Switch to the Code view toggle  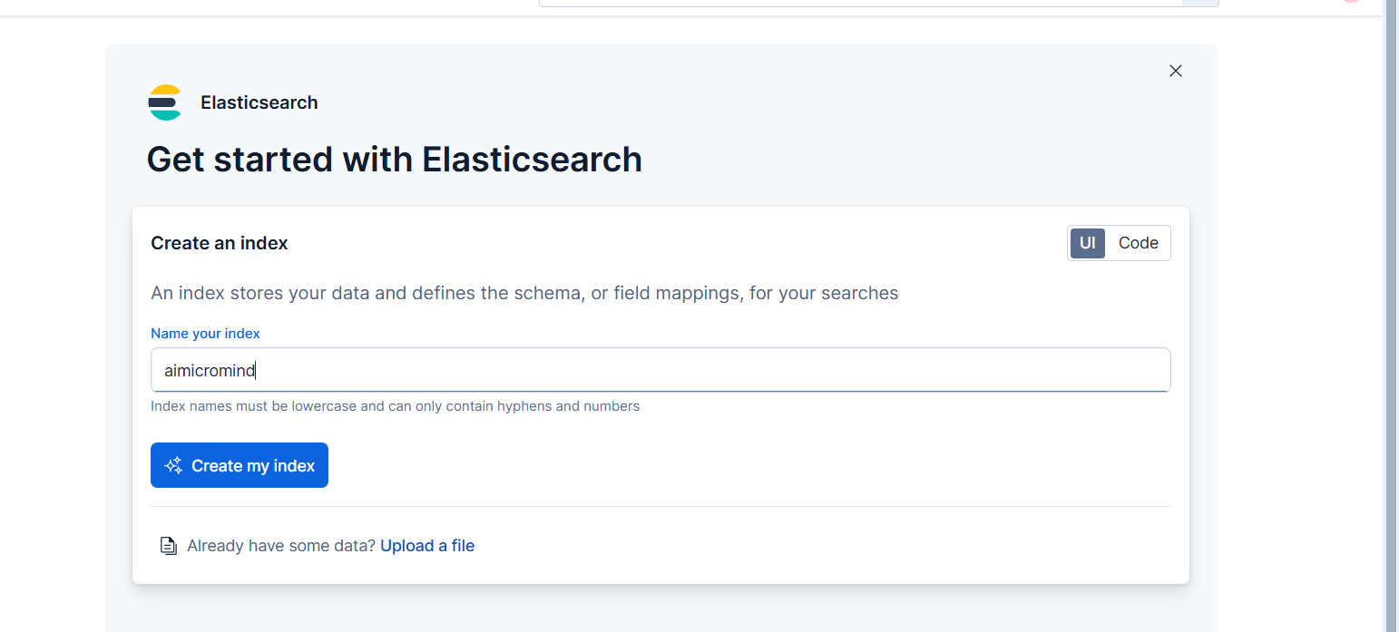(x=1138, y=243)
